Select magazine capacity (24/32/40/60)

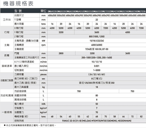97,74
